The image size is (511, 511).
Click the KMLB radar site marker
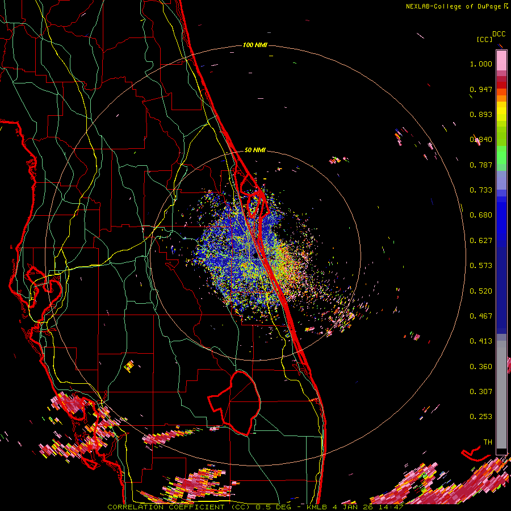(x=256, y=256)
